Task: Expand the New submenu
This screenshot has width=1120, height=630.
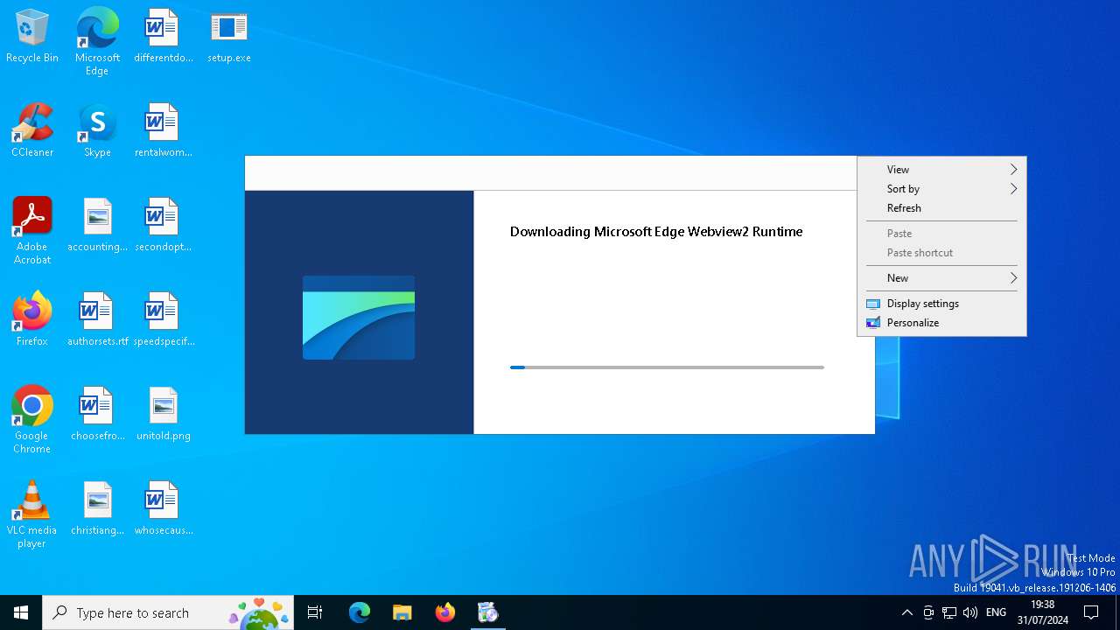Action: [x=941, y=278]
